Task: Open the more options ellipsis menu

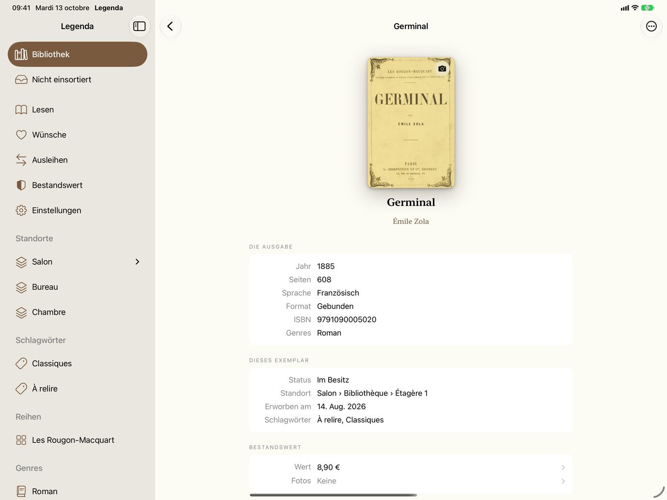Action: 651,26
